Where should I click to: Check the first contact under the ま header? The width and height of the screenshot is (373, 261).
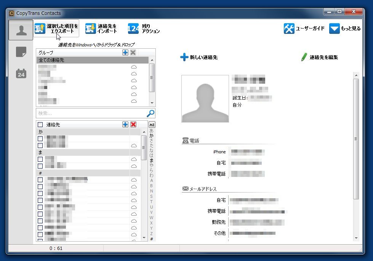40,159
